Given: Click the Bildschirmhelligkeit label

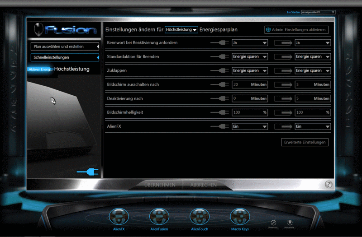Looking at the screenshot, I should (x=125, y=112).
